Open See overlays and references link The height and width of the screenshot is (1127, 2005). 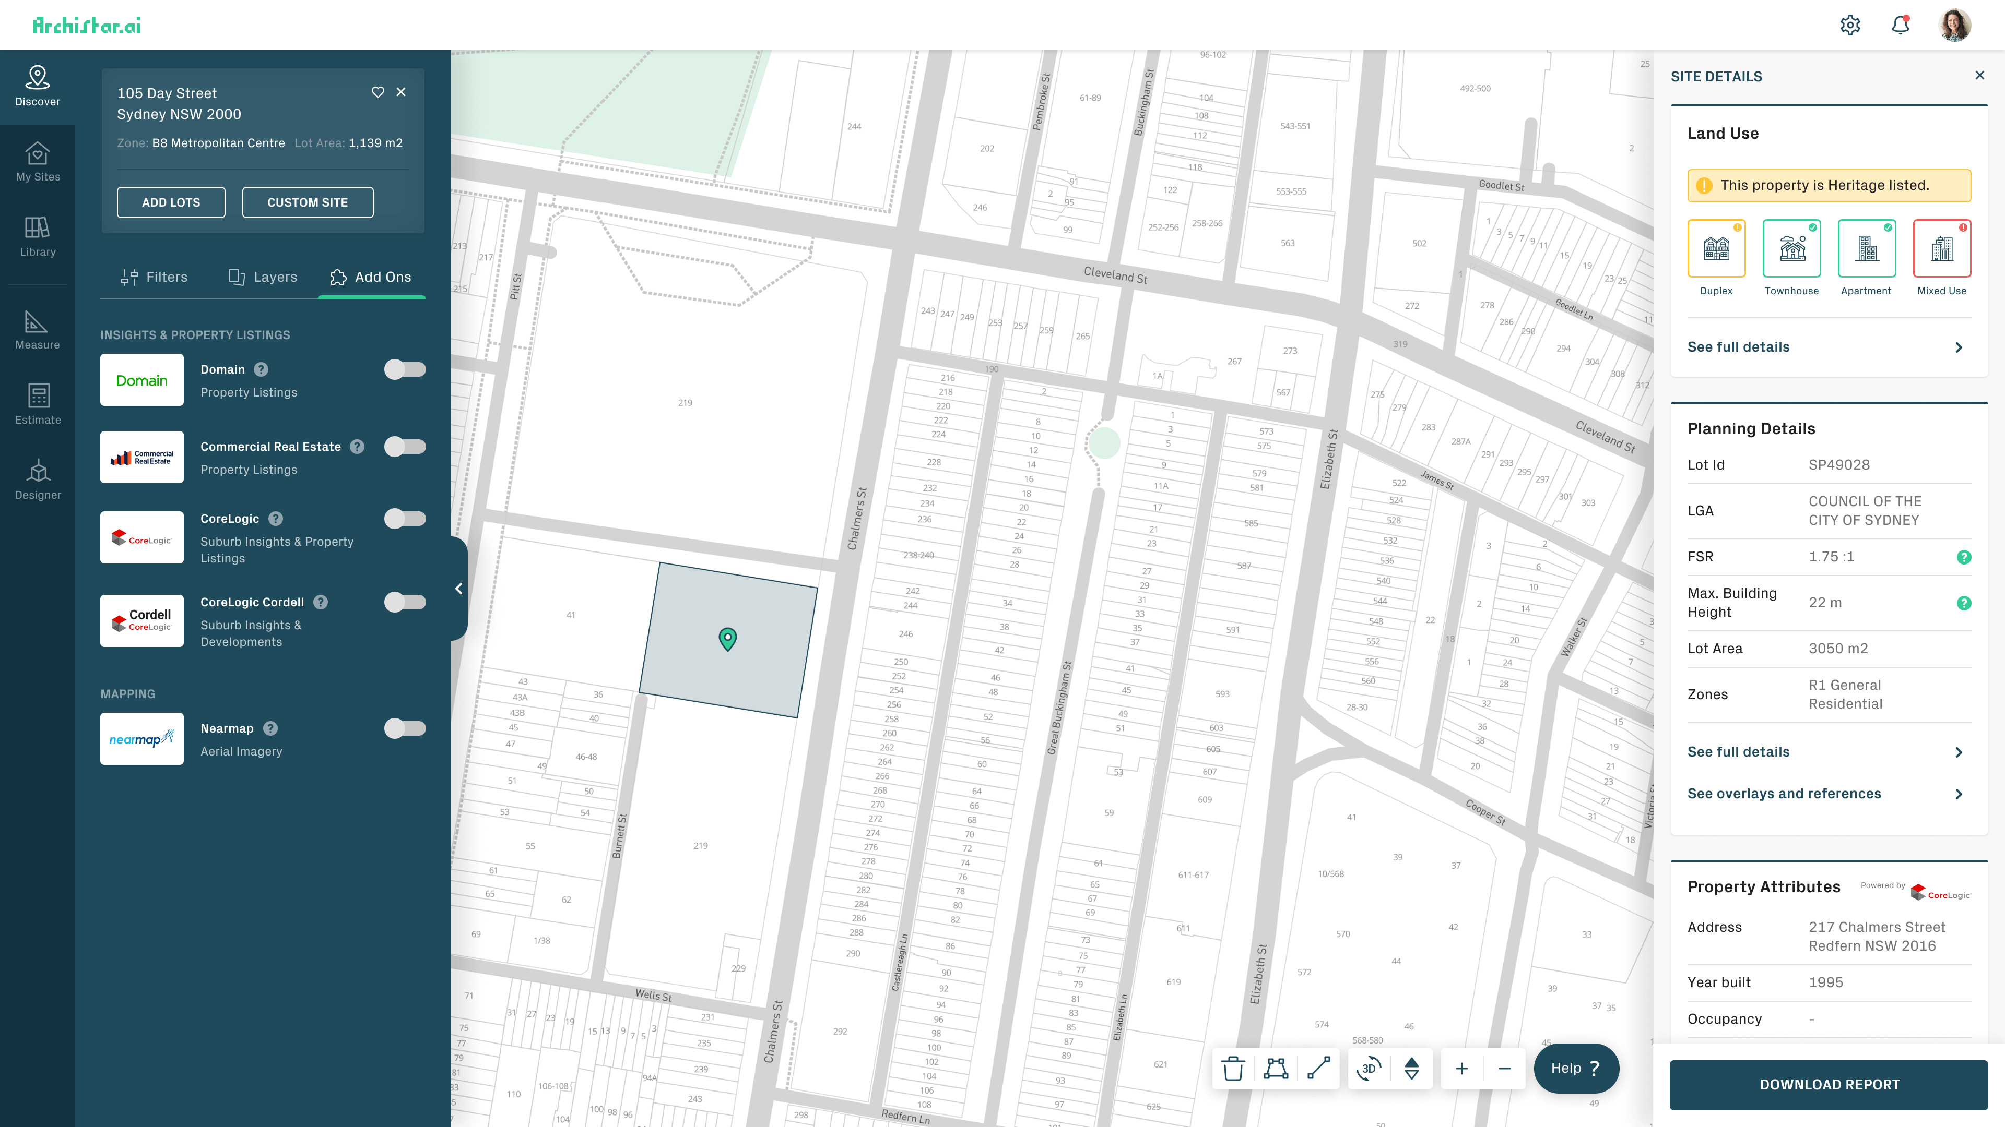[1784, 794]
